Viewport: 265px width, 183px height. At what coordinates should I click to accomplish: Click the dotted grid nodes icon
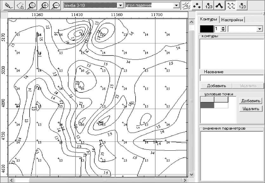pyautogui.click(x=231, y=5)
